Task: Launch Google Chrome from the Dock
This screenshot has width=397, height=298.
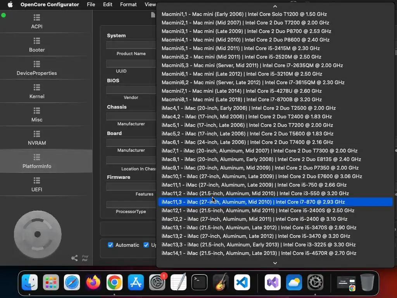Action: pyautogui.click(x=114, y=282)
